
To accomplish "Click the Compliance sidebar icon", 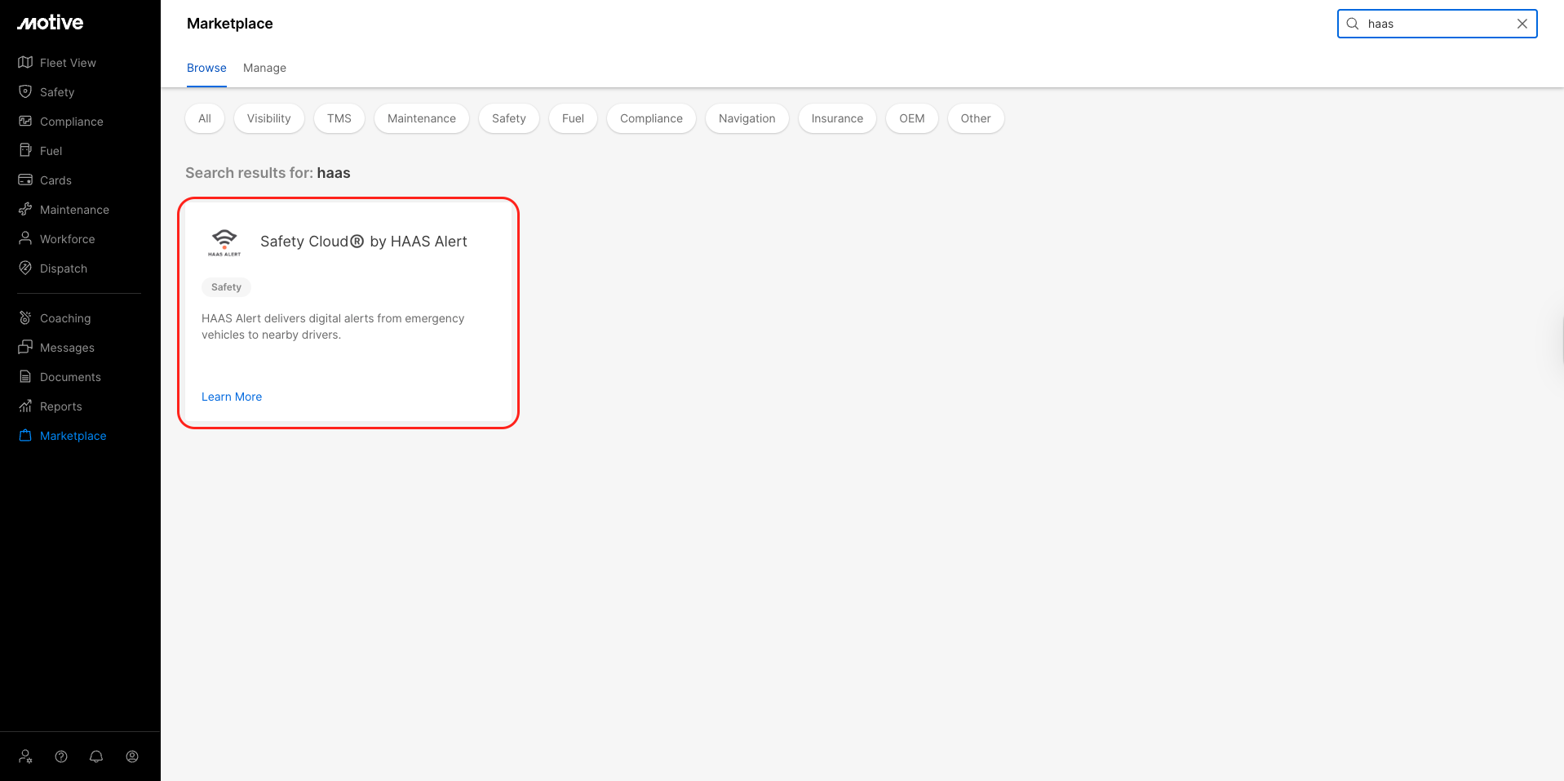I will [25, 121].
